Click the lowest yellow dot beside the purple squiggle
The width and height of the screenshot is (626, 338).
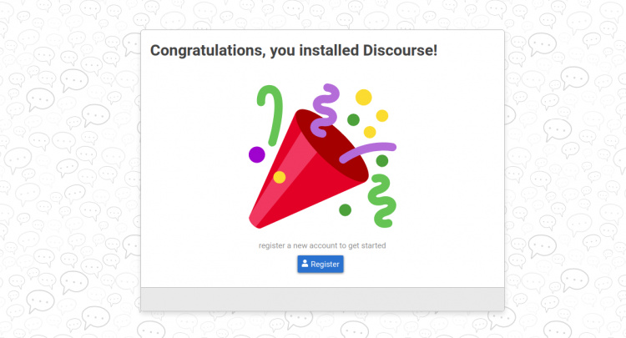(370, 132)
